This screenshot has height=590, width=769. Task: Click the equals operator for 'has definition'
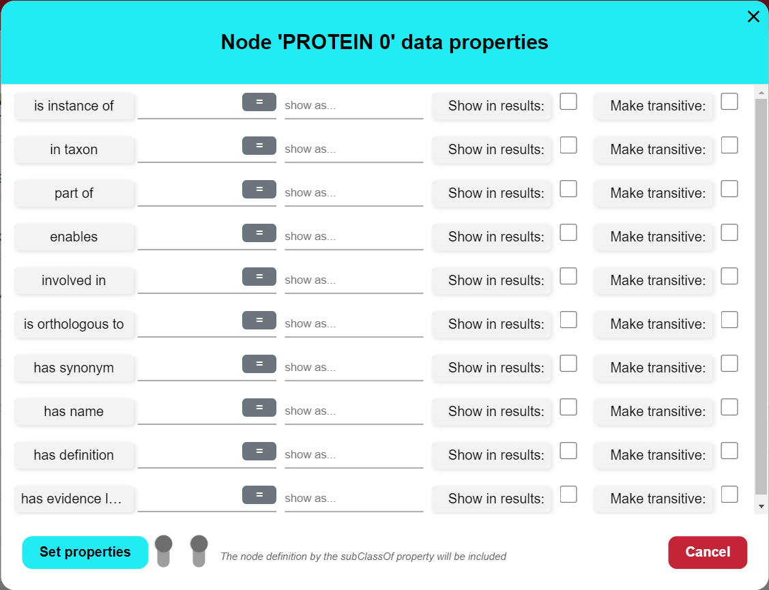point(259,451)
